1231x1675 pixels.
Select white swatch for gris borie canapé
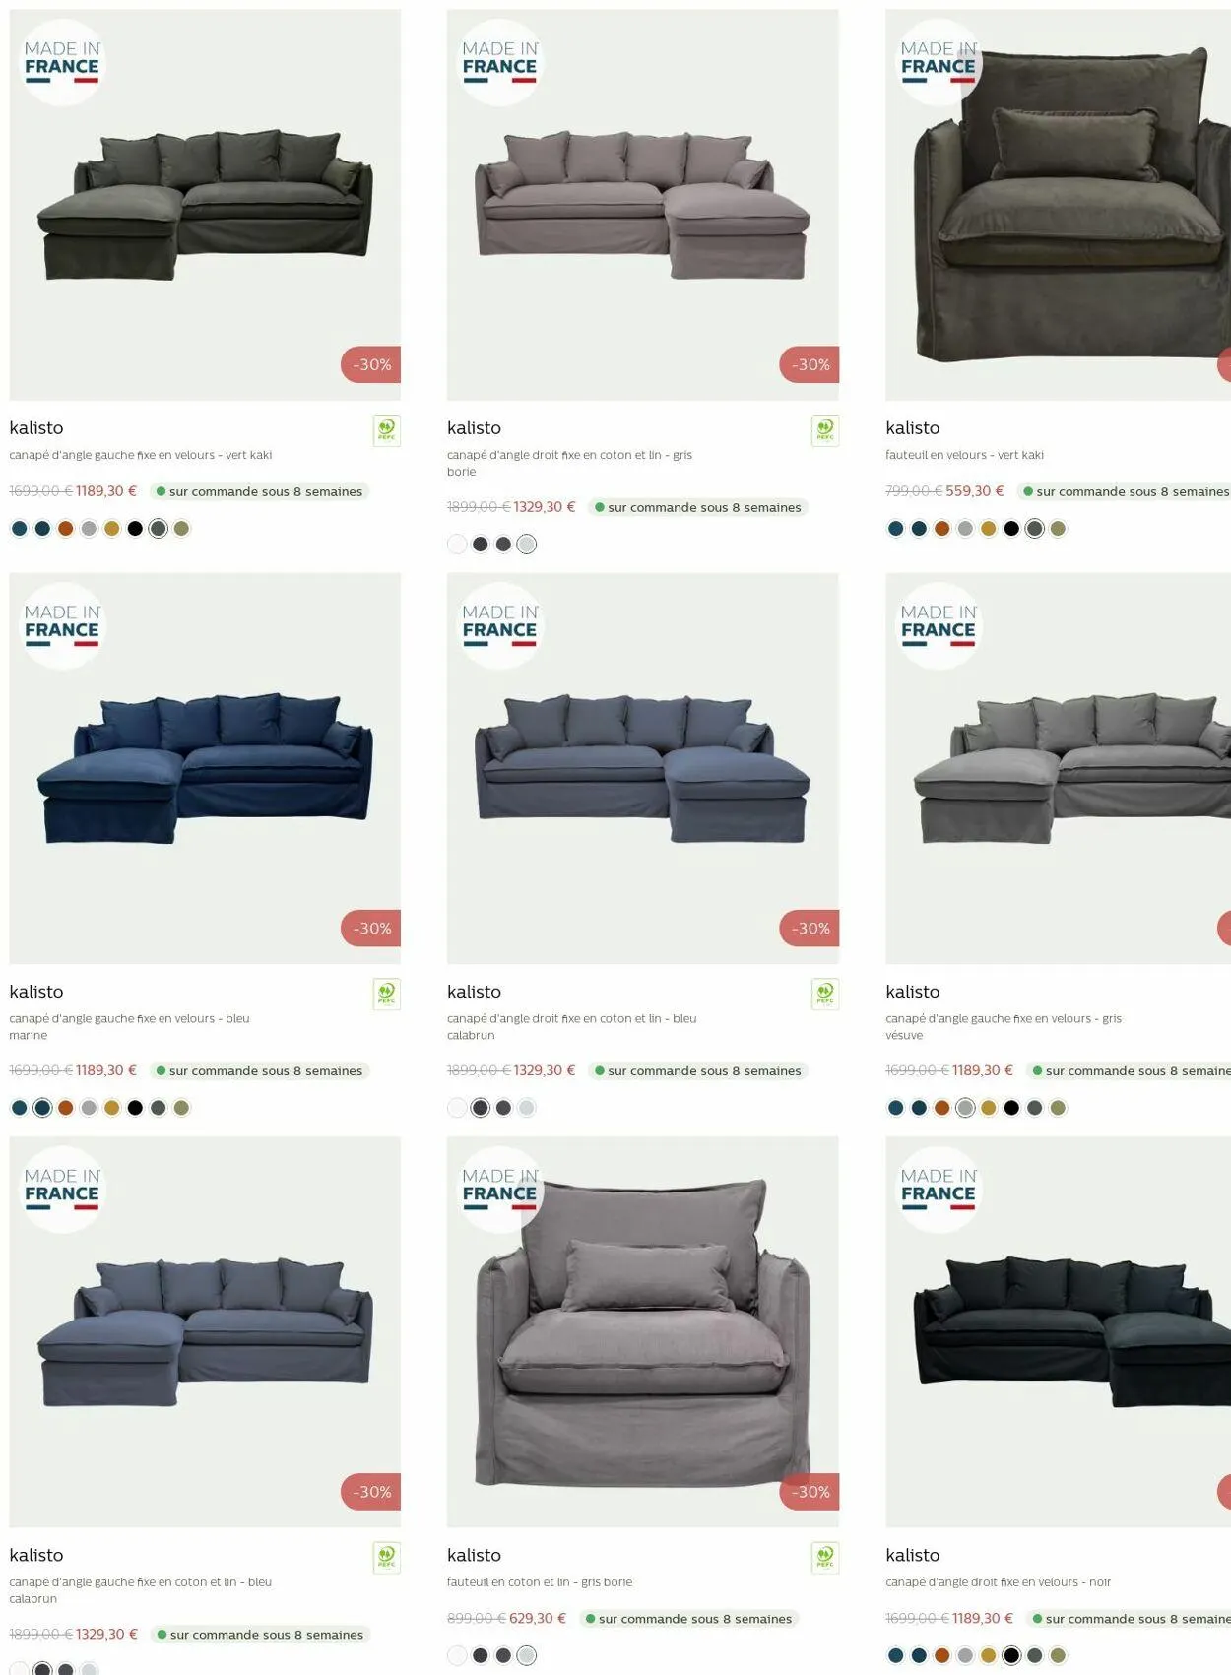pyautogui.click(x=457, y=545)
